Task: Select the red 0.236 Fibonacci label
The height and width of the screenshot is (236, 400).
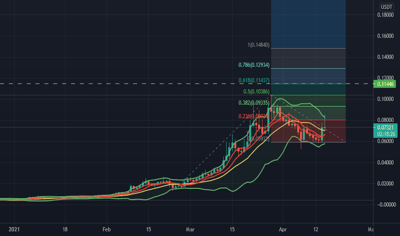Action: click(254, 116)
